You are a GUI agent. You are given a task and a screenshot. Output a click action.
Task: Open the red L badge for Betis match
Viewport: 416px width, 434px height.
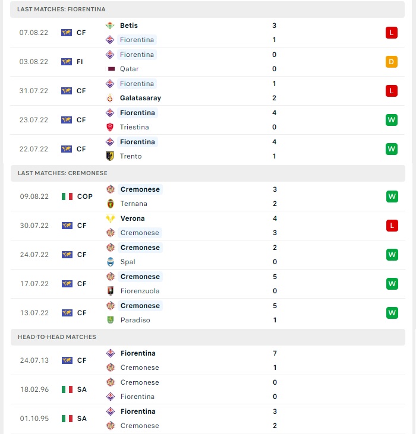(x=392, y=33)
